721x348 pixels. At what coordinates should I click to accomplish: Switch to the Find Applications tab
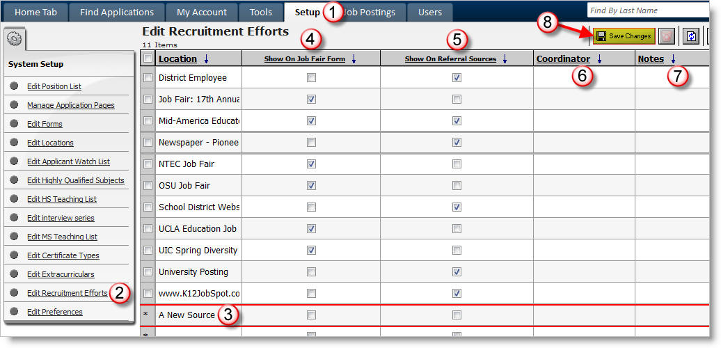click(117, 12)
